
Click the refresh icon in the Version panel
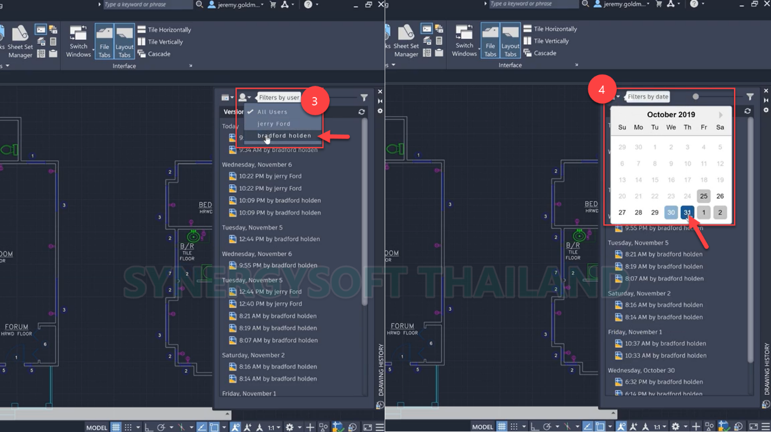coord(361,112)
